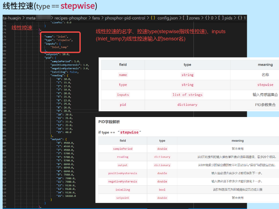The height and width of the screenshot is (209, 279).
Task: Click 'positiveHysteresis' field in PID table
Action: pyautogui.click(x=123, y=173)
